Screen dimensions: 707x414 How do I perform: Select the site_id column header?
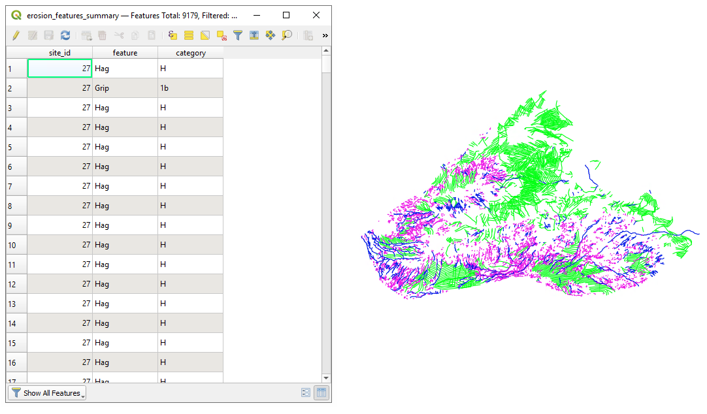pyautogui.click(x=59, y=52)
